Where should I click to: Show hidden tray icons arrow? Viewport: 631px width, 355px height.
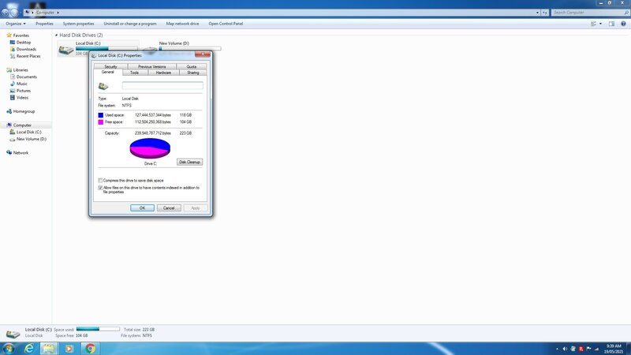pyautogui.click(x=557, y=349)
